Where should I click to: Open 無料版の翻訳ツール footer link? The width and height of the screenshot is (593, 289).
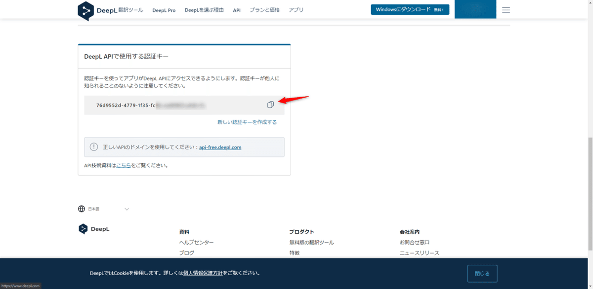pyautogui.click(x=311, y=242)
